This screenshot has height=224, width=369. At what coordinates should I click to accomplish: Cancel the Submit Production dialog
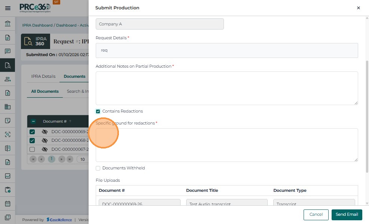(316, 215)
